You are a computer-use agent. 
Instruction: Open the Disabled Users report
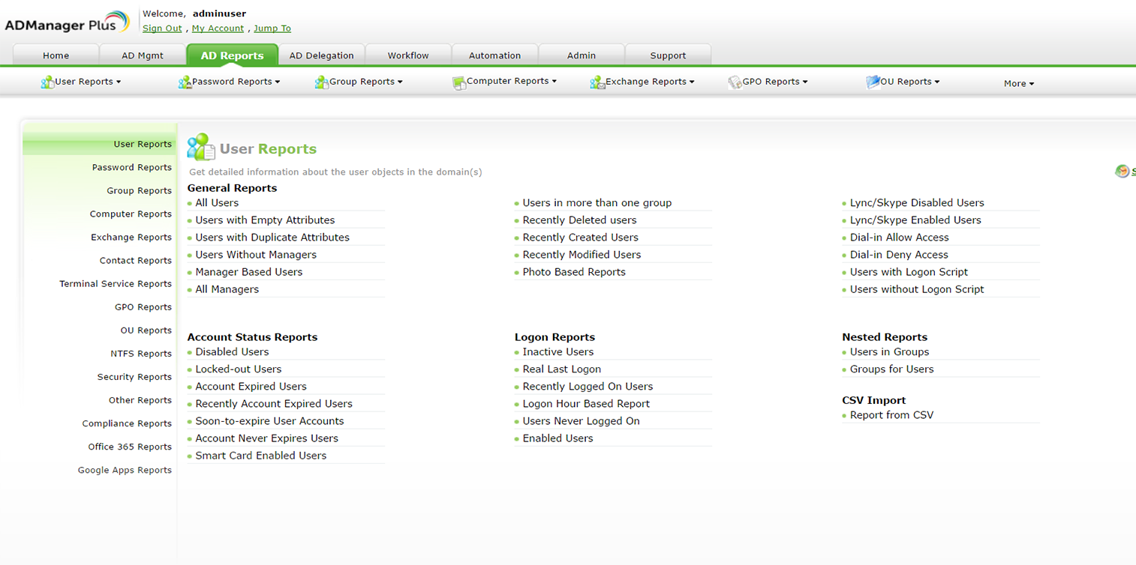click(x=232, y=352)
